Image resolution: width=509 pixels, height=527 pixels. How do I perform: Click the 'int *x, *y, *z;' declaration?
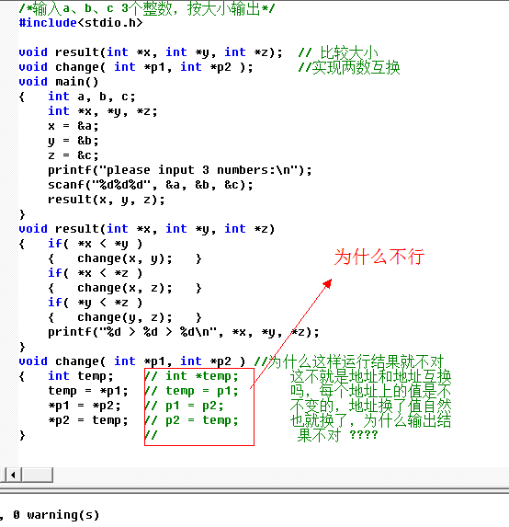103,111
